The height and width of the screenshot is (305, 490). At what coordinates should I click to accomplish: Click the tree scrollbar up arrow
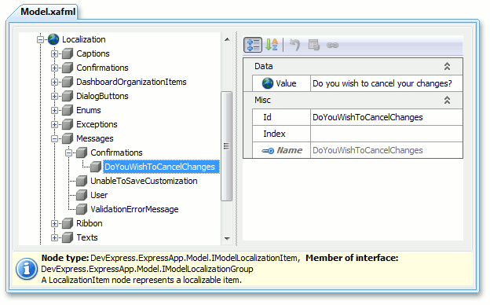(x=227, y=39)
